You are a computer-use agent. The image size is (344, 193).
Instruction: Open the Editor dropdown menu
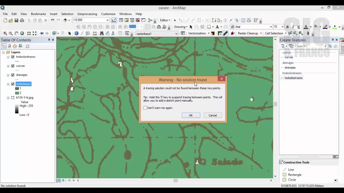[x=165, y=20]
